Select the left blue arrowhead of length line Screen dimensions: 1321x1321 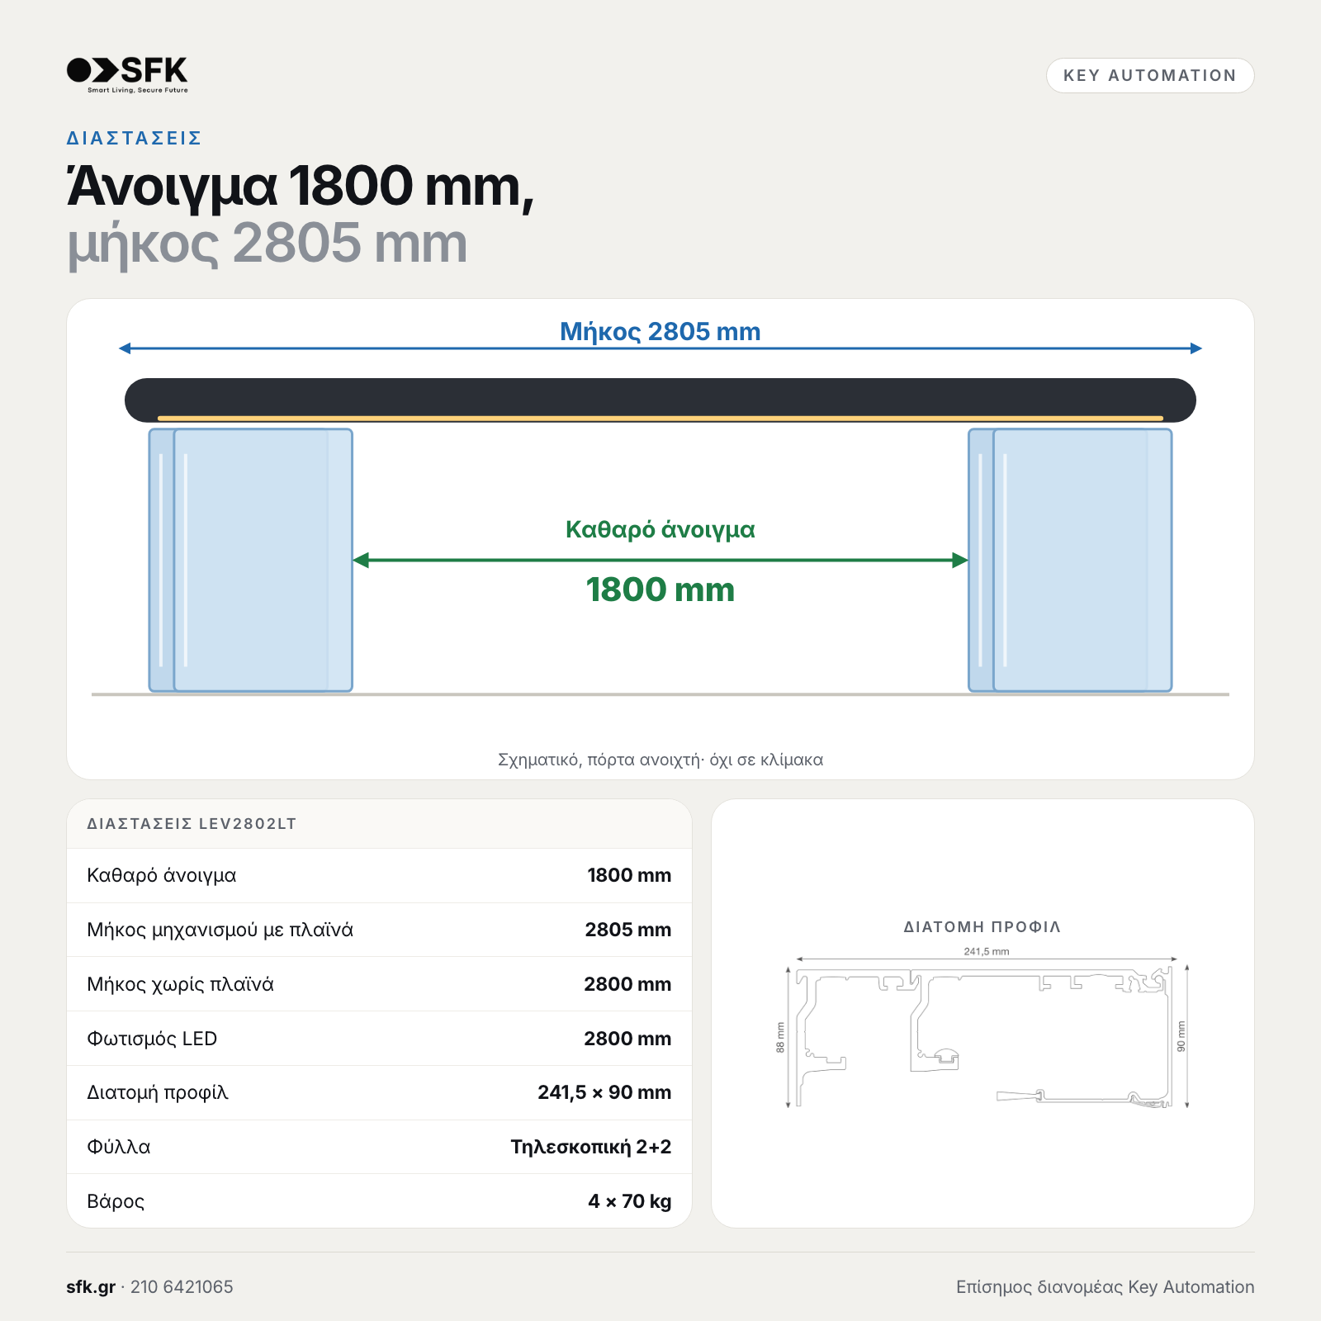pyautogui.click(x=125, y=348)
